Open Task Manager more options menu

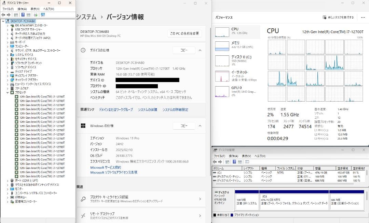363,17
